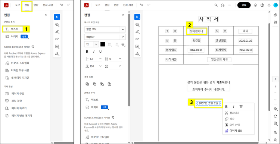This screenshot has height=144, width=280.
Task: Open the text alignment options dropdown
Action: pyautogui.click(x=123, y=44)
